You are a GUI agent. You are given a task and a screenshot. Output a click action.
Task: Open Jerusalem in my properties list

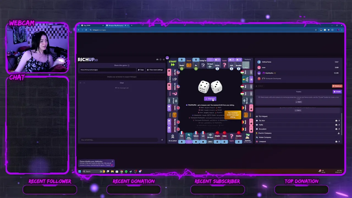pyautogui.click(x=298, y=129)
